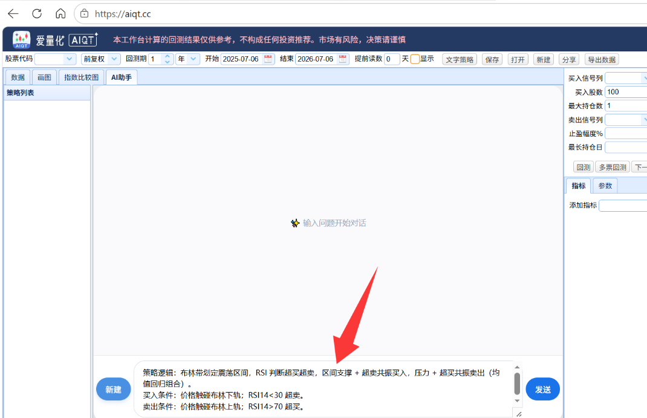Image resolution: width=647 pixels, height=418 pixels.
Task: Click the text area scrollbar thumb
Action: (x=517, y=384)
